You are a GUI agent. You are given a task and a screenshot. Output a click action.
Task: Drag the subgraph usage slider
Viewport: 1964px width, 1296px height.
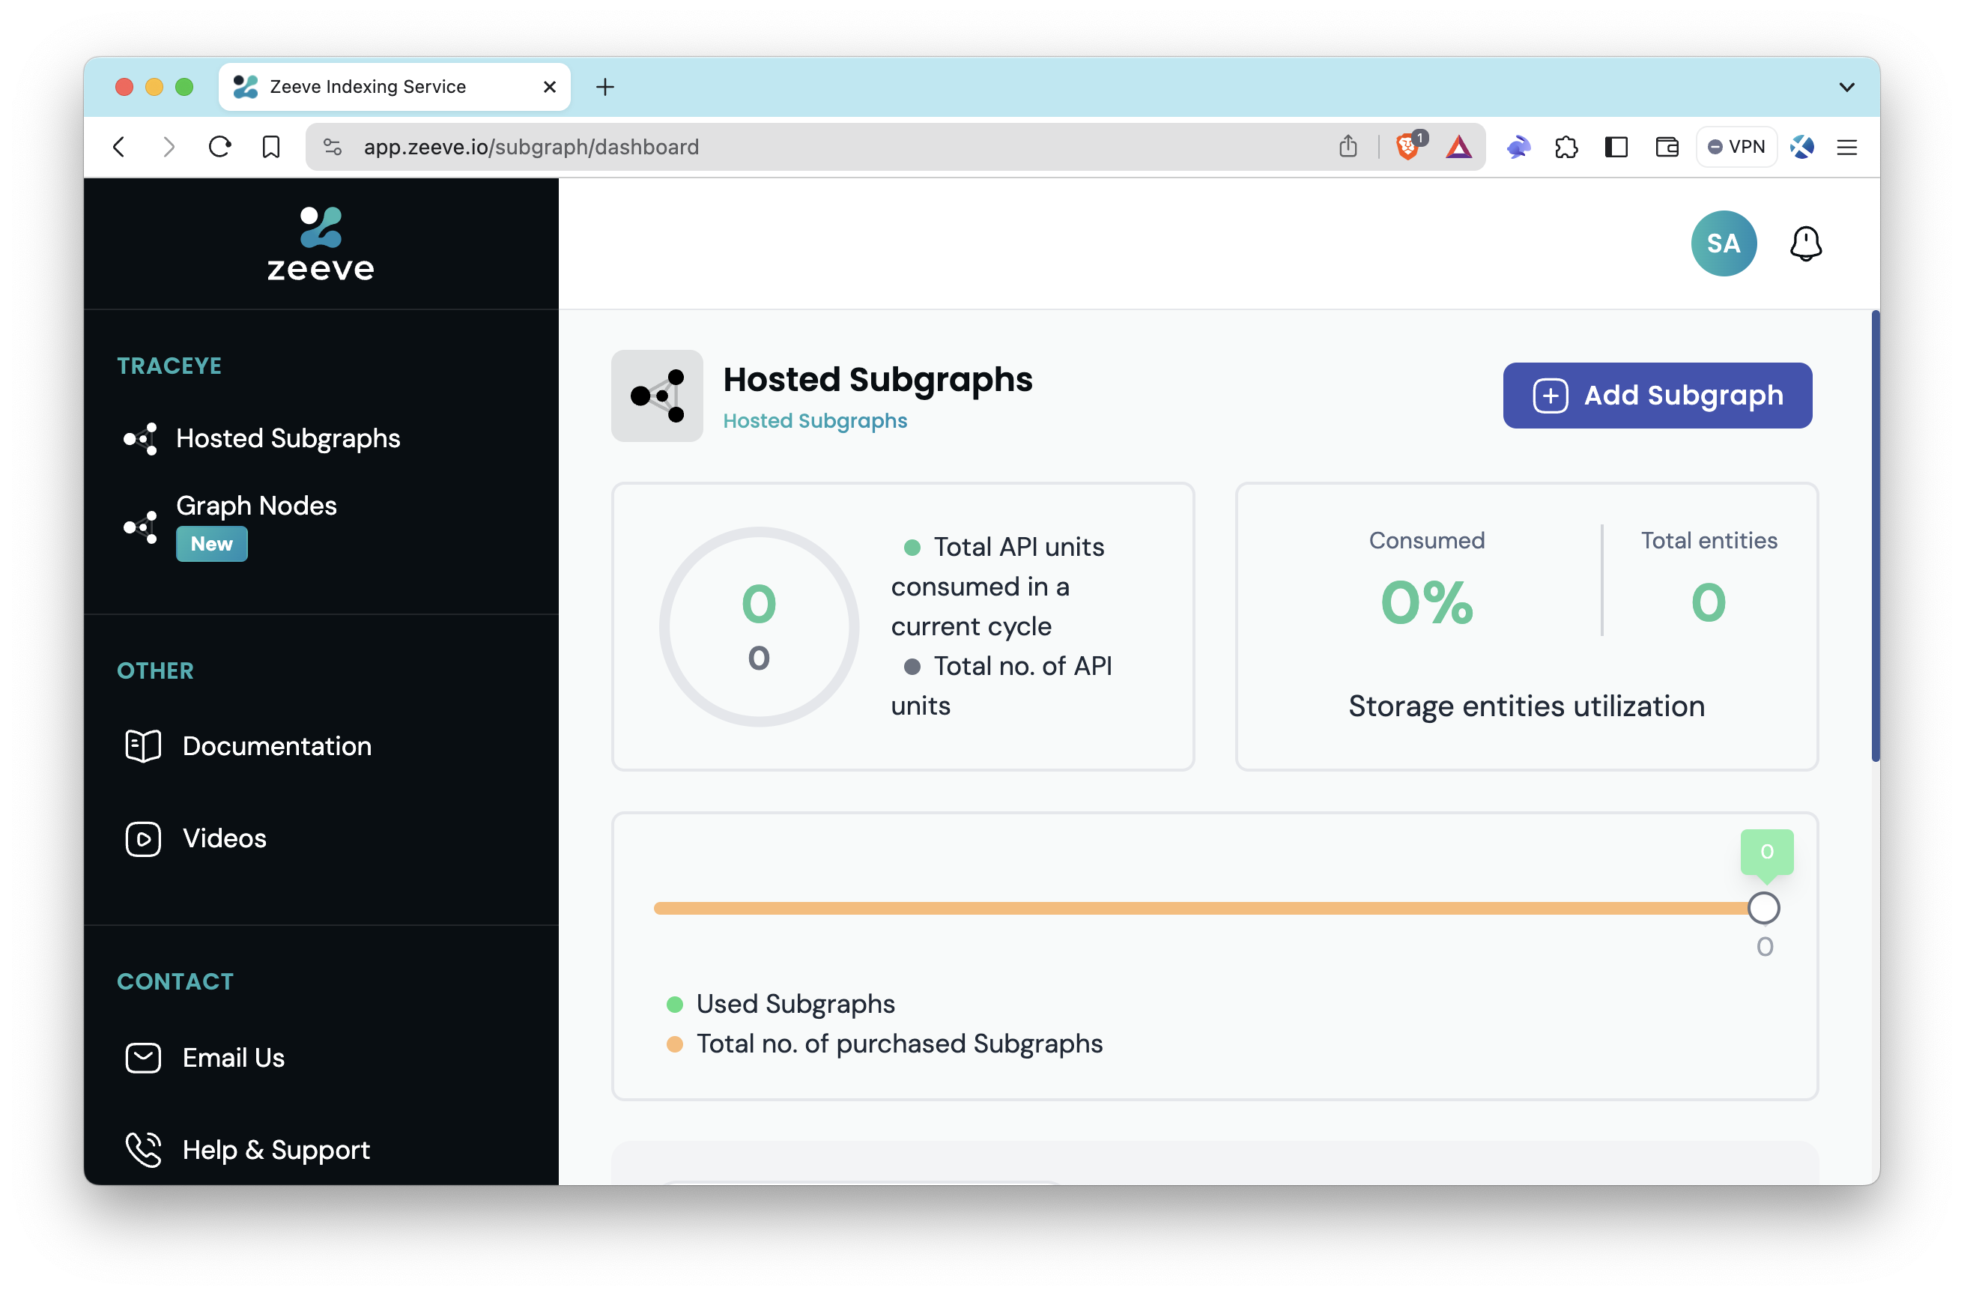[1765, 907]
